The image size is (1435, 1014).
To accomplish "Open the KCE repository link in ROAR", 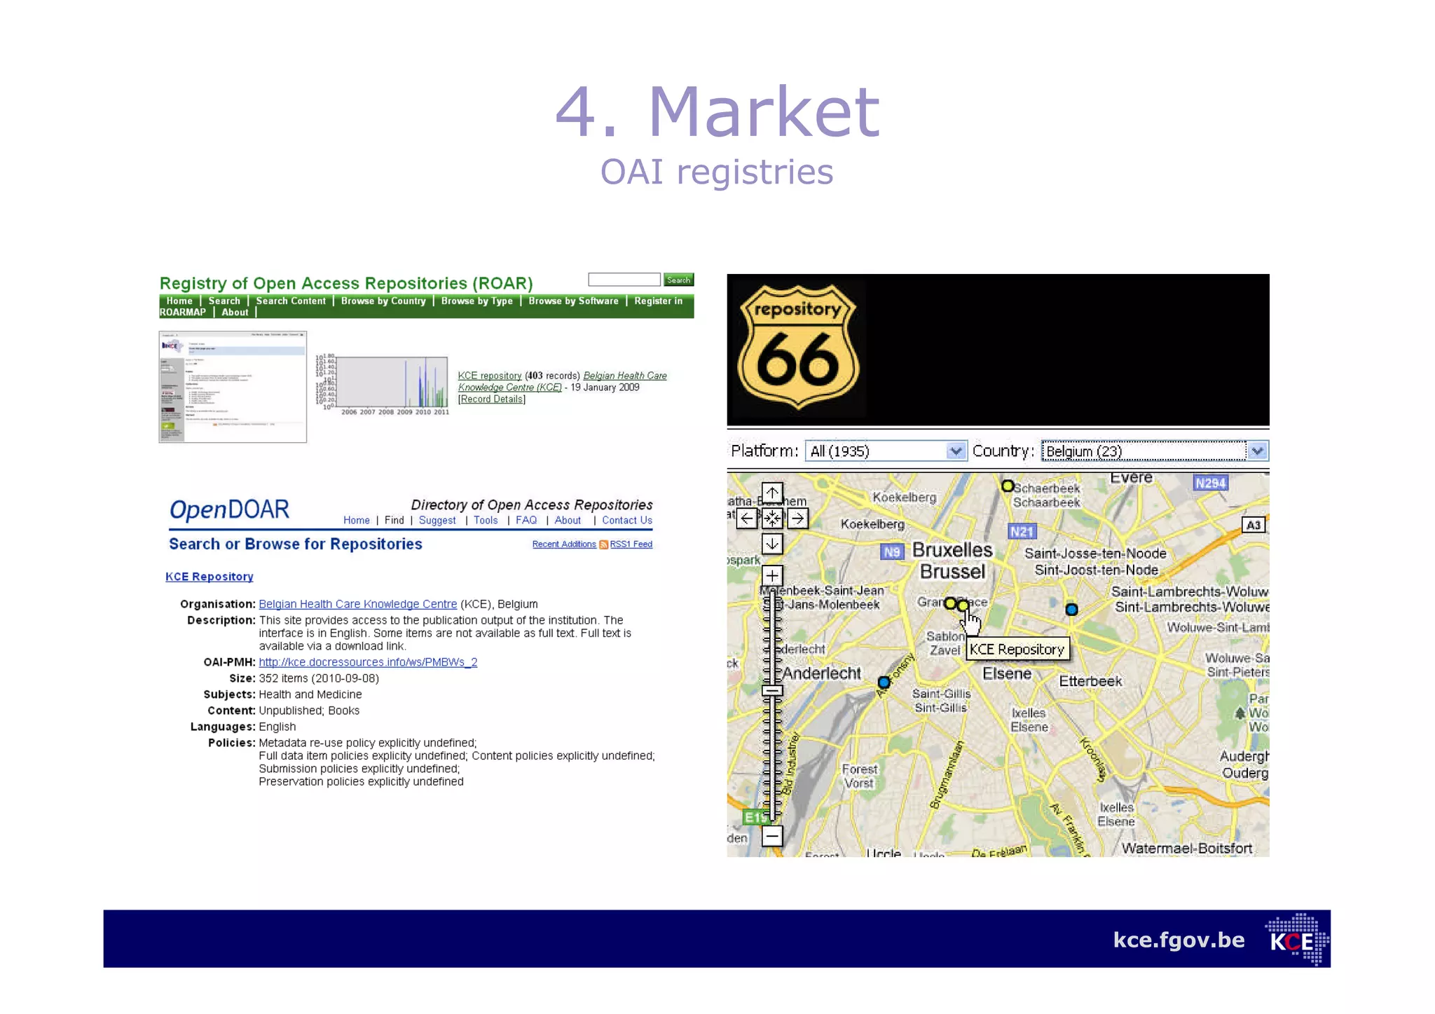I will point(490,376).
